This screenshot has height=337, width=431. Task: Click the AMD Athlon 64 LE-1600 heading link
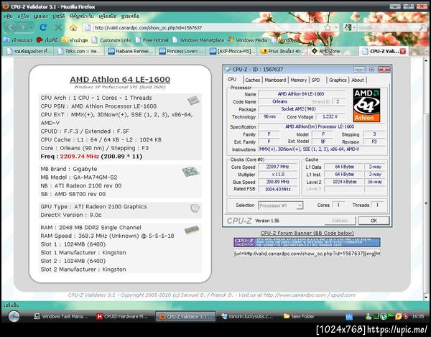pyautogui.click(x=120, y=80)
